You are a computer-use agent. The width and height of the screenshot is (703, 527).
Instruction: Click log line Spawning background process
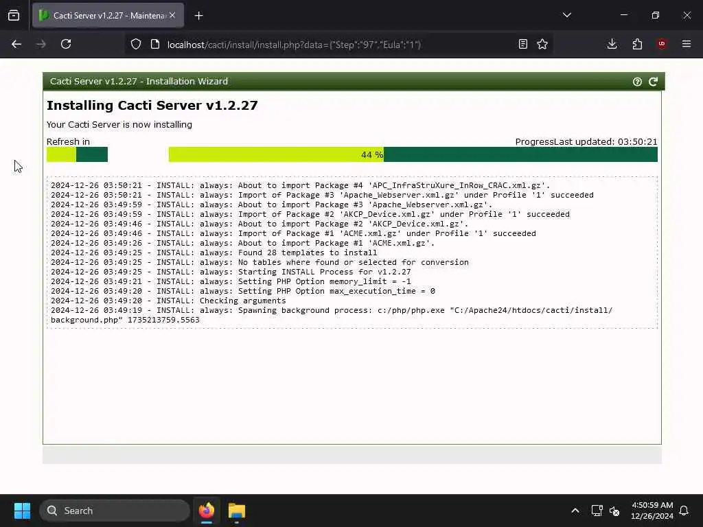click(x=332, y=315)
